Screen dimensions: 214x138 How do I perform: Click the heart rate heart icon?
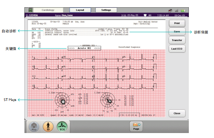145,15
